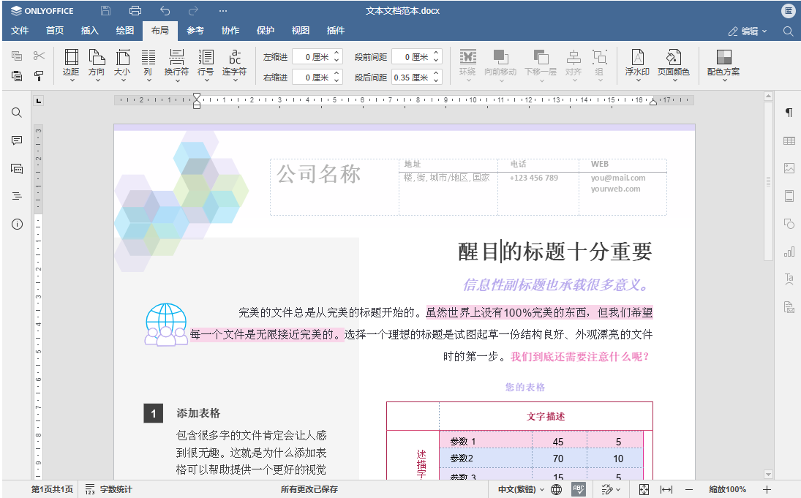Click the document language globe icon
This screenshot has height=498, width=801.
[556, 489]
